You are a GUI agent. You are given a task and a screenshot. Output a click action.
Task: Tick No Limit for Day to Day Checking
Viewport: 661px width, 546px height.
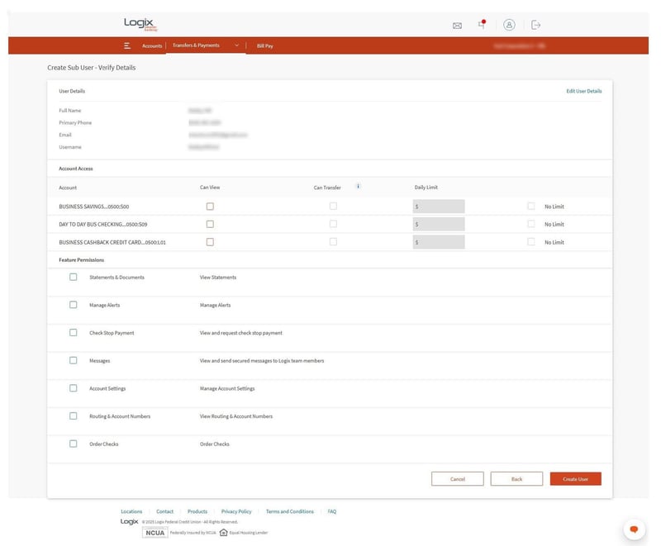click(531, 224)
